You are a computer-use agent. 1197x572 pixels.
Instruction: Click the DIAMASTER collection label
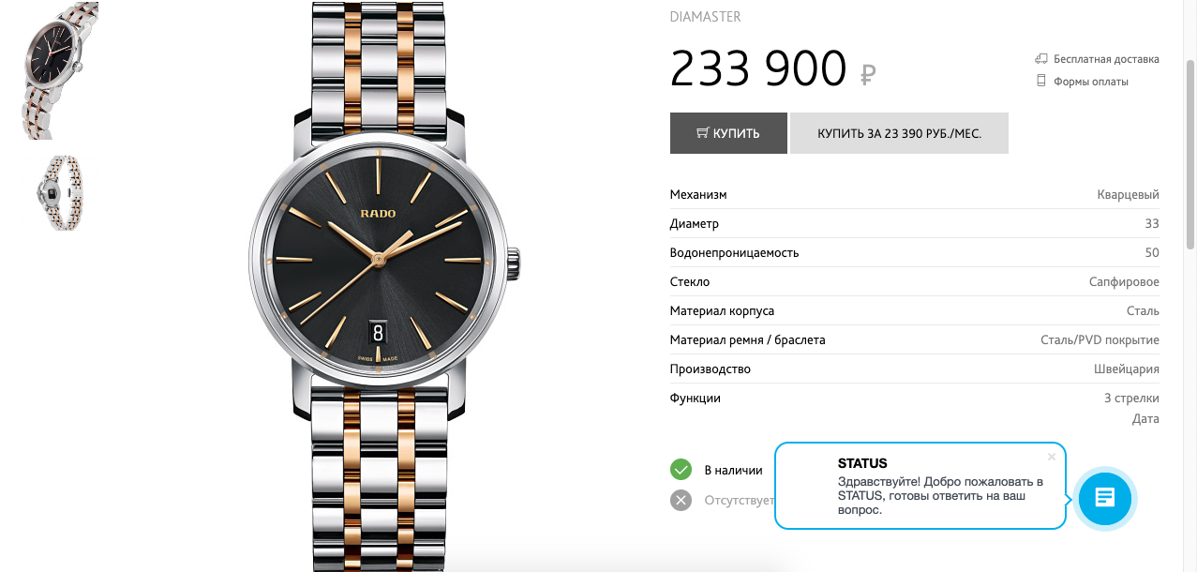[706, 17]
